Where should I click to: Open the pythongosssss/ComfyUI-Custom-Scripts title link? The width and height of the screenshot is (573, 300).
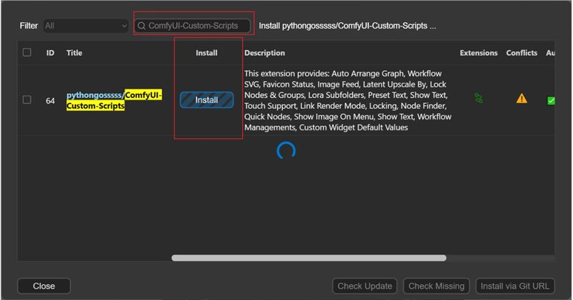click(x=114, y=100)
